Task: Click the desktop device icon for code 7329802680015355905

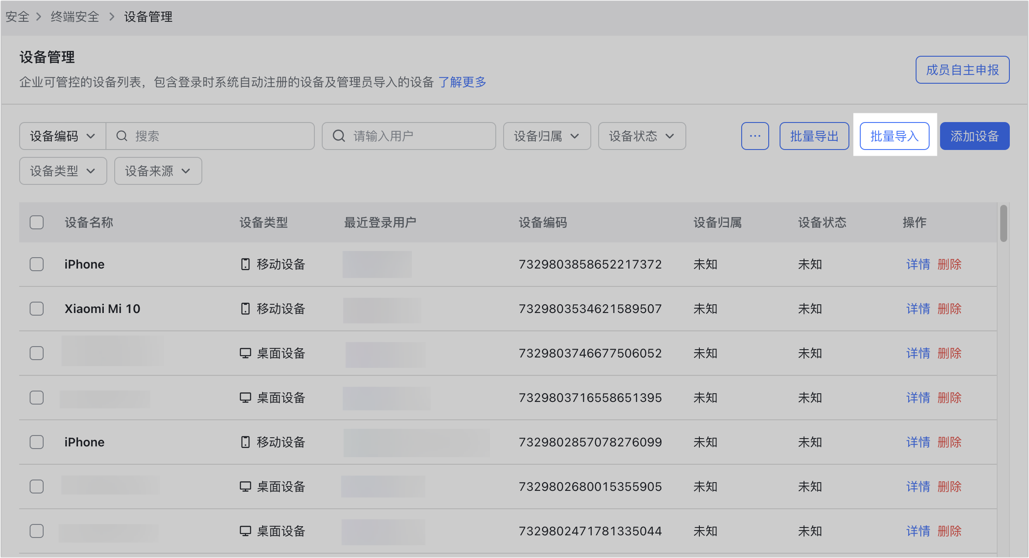Action: pyautogui.click(x=245, y=487)
